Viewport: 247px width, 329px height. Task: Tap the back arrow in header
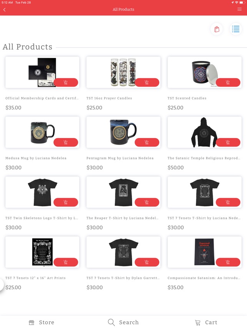pos(4,10)
